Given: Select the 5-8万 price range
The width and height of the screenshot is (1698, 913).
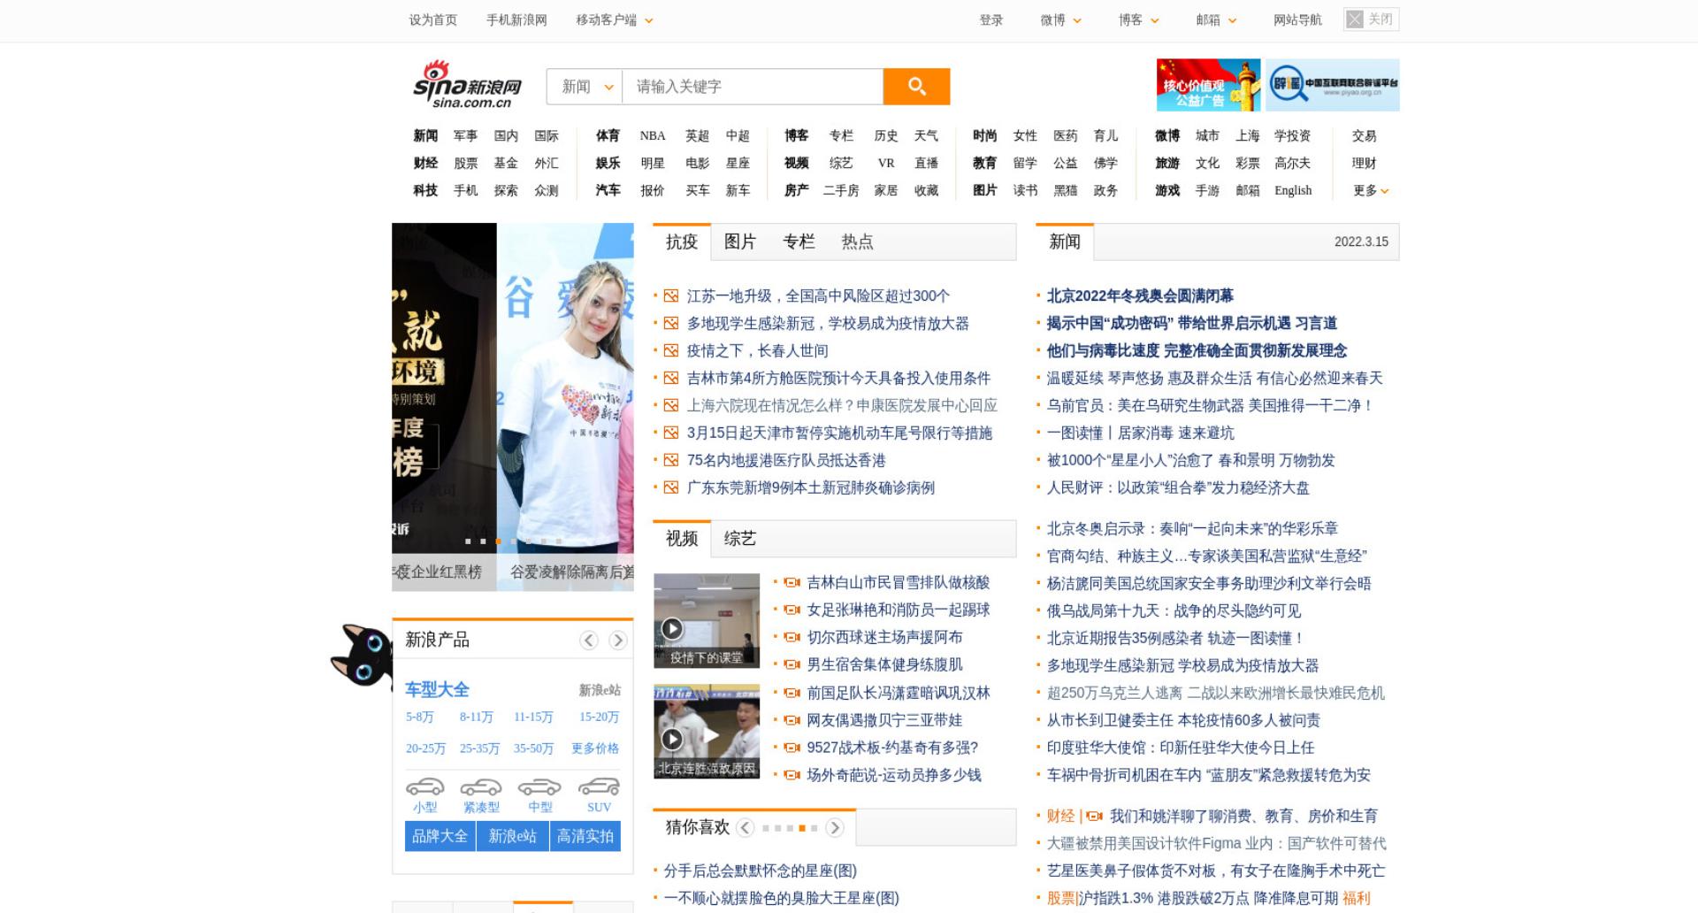Looking at the screenshot, I should point(420,717).
